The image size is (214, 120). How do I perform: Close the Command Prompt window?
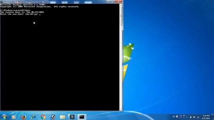coord(118,1)
